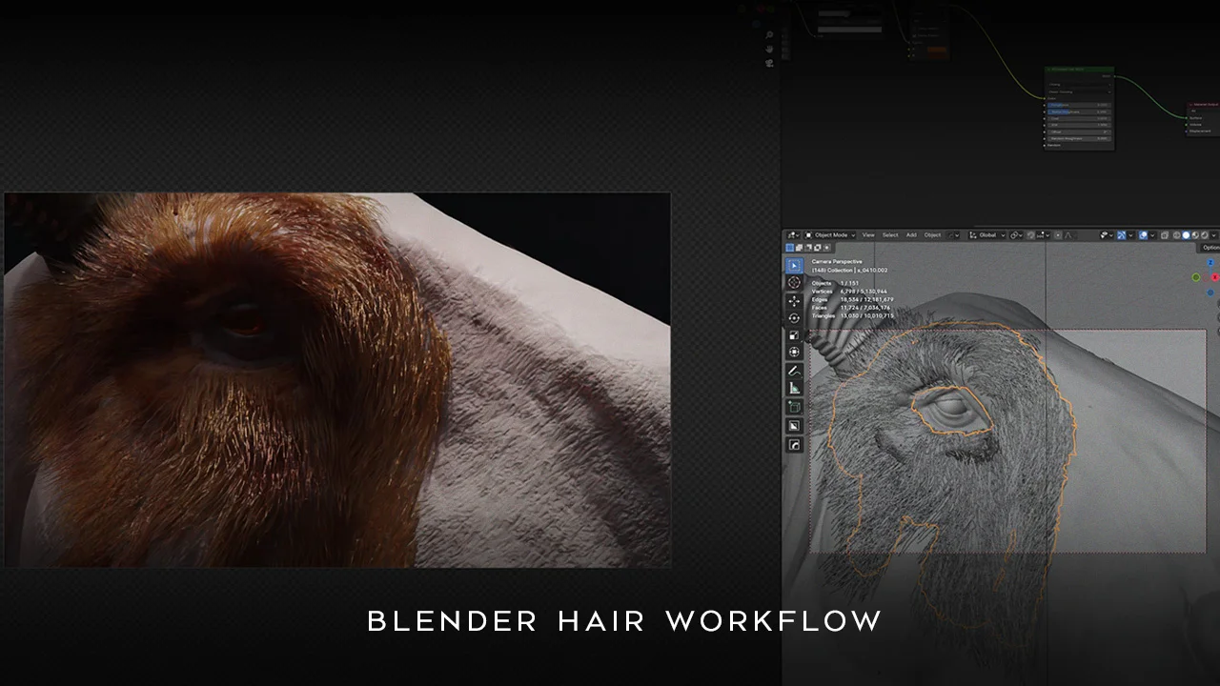
Task: Switch viewport shading to rendered mode
Action: click(x=1203, y=235)
